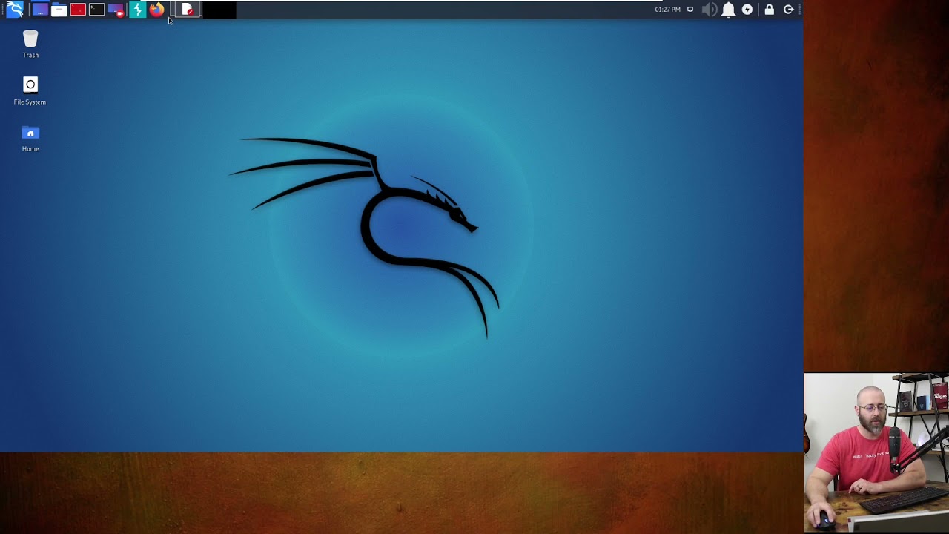Open the Home folder desktop icon
Image resolution: width=949 pixels, height=534 pixels.
point(30,139)
